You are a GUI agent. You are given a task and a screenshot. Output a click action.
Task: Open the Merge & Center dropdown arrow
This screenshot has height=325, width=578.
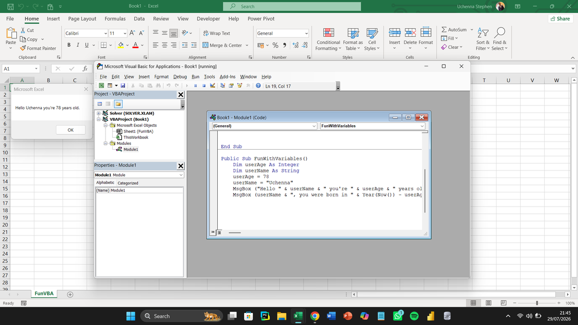pos(247,45)
